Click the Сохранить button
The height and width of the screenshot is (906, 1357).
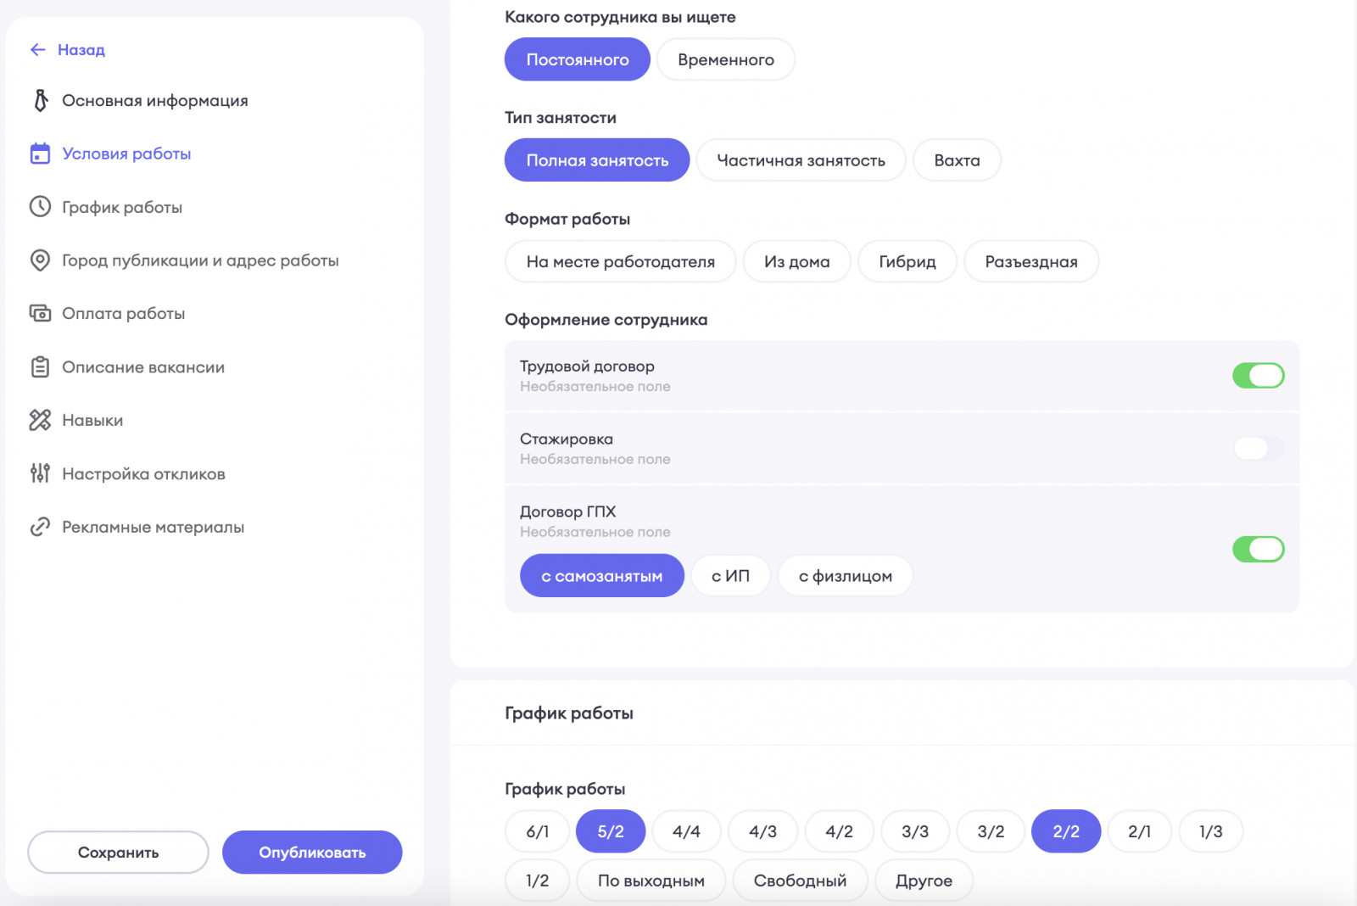118,853
